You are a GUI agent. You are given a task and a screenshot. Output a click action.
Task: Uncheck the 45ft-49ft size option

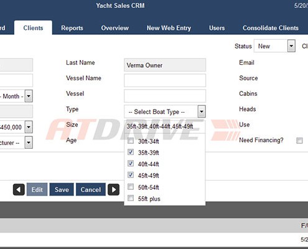[x=131, y=175]
